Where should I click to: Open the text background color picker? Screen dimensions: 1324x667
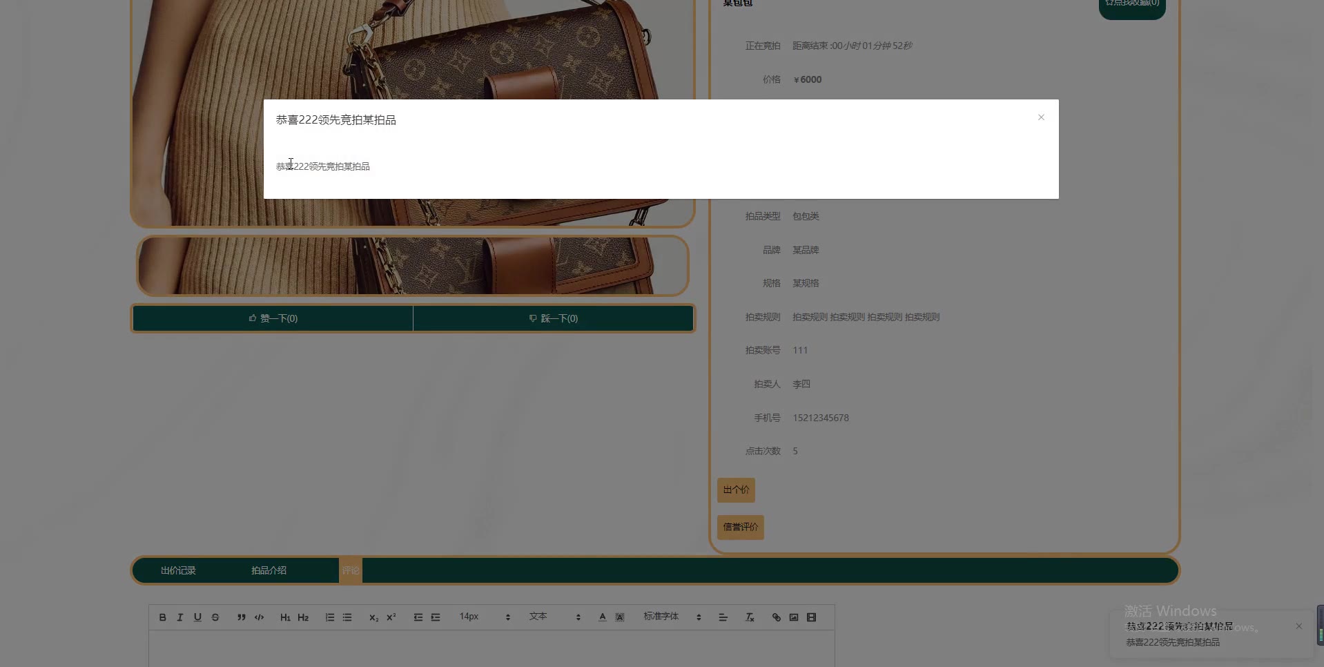[620, 617]
